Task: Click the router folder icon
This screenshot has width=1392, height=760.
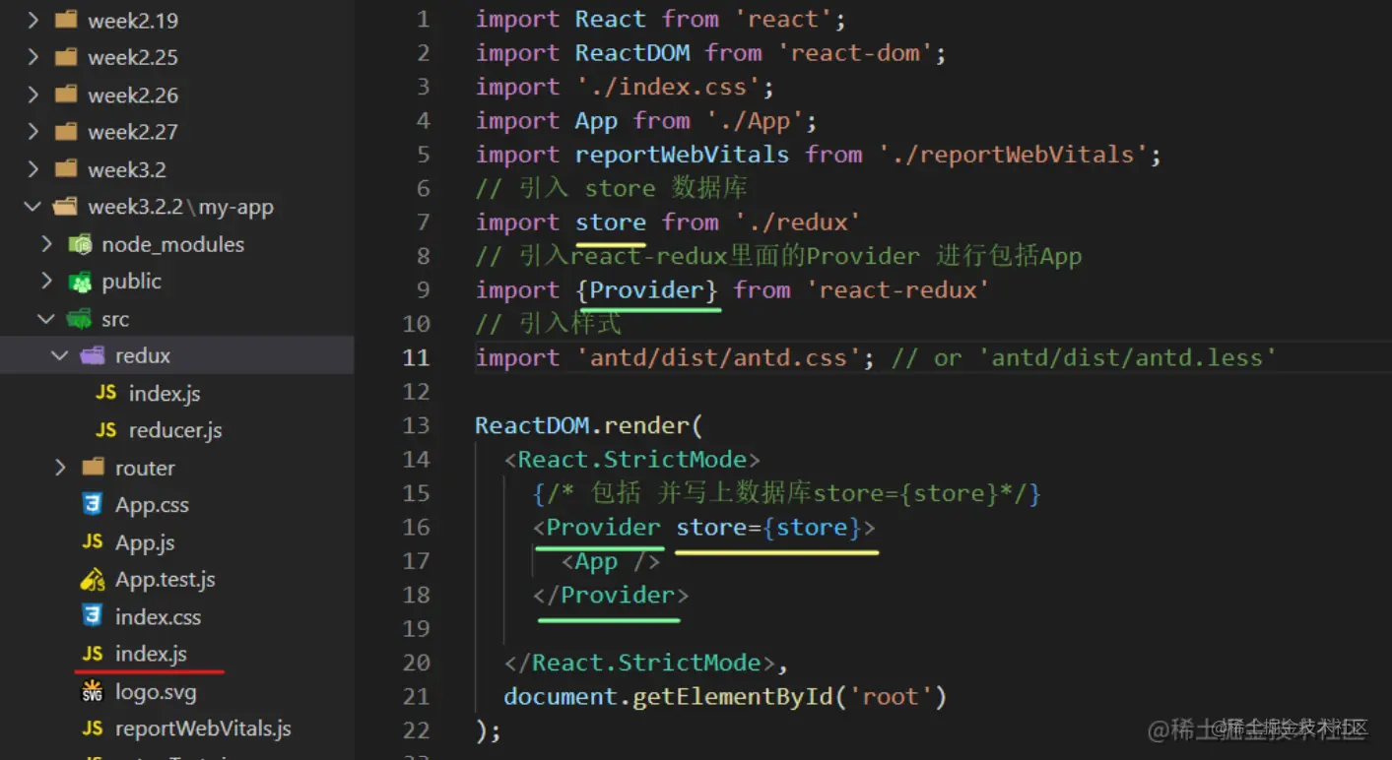Action: [x=94, y=468]
